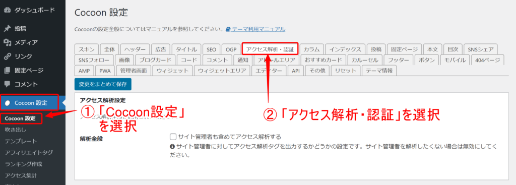Select the フッター tab
Image resolution: width=516 pixels, height=185 pixels.
click(399, 60)
